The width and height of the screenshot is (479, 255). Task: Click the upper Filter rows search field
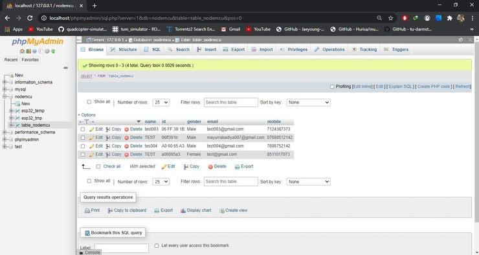point(230,102)
